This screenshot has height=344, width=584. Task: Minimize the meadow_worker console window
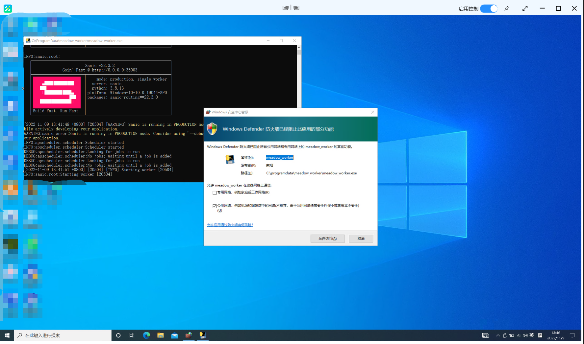[268, 41]
